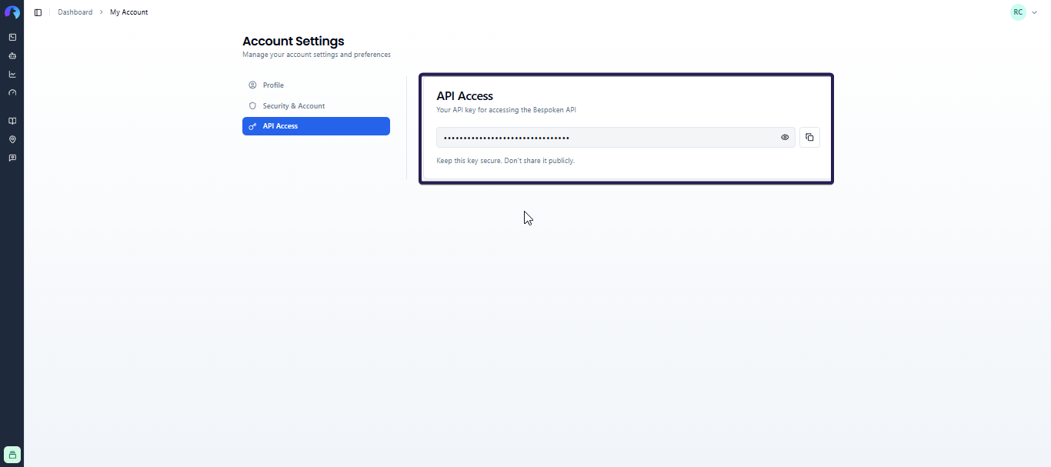Go to Dashboard breadcrumb

pos(75,12)
